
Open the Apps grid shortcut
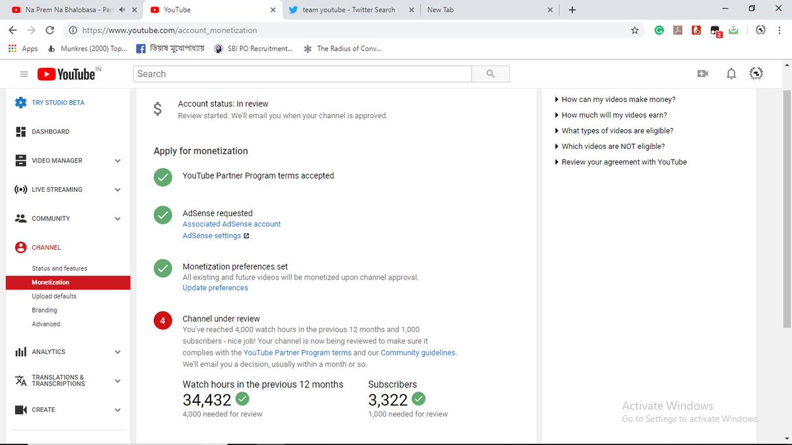(12, 49)
